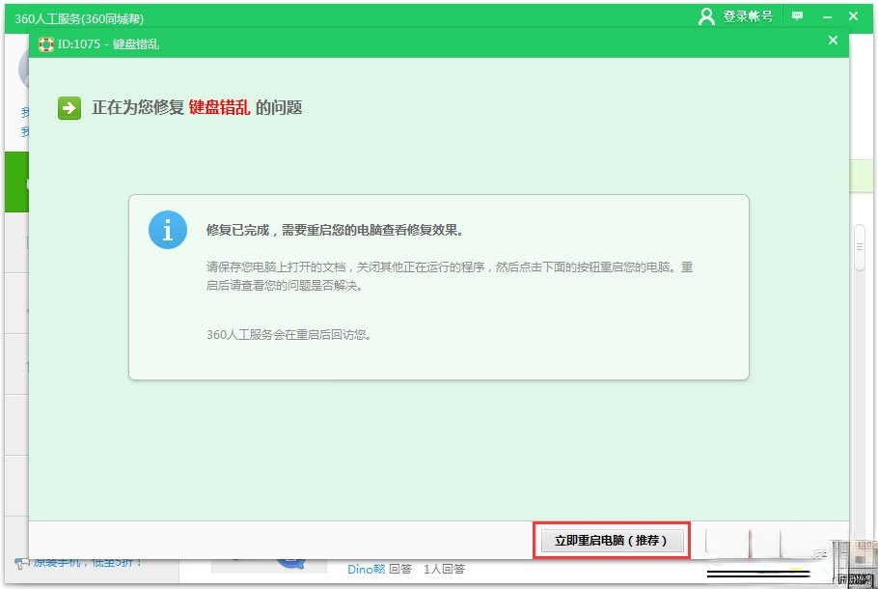Click the 立即重启电脑(推荐) button
This screenshot has width=878, height=589.
tap(612, 541)
